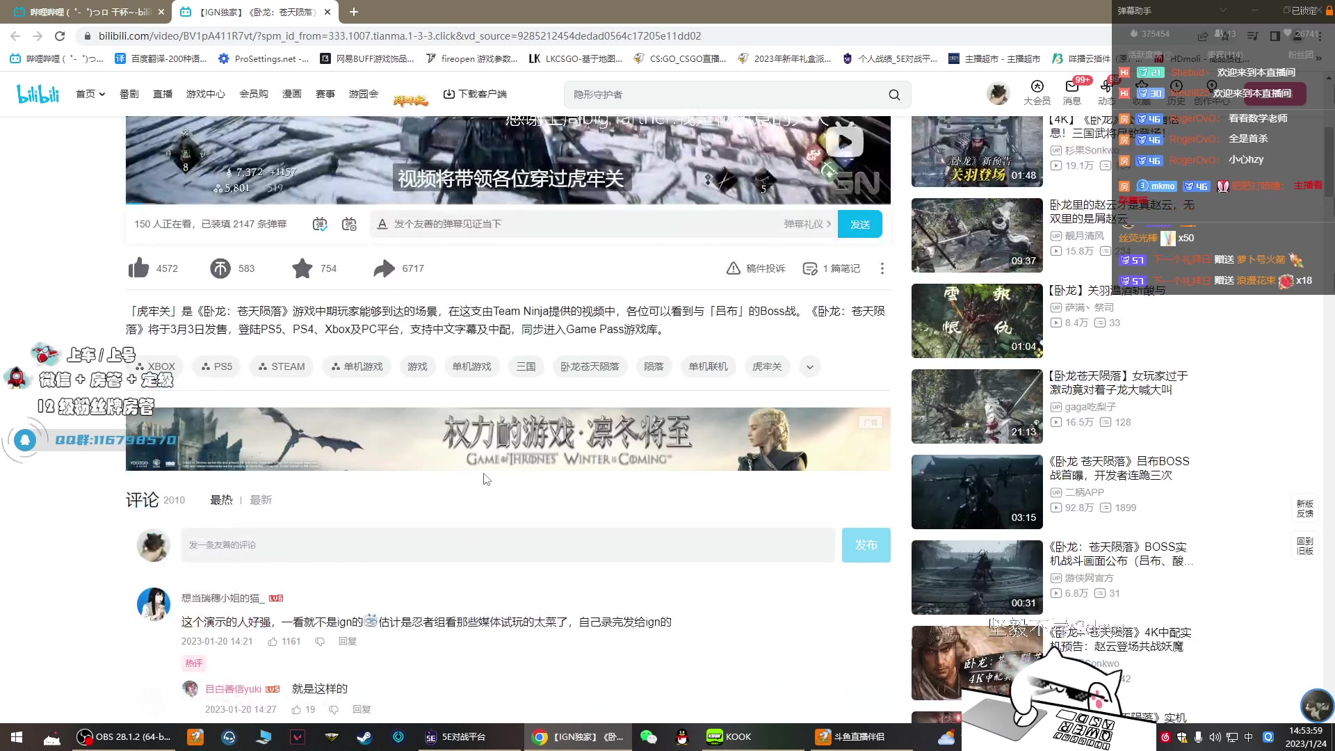Open WeChat icon in taskbar

[x=649, y=737]
